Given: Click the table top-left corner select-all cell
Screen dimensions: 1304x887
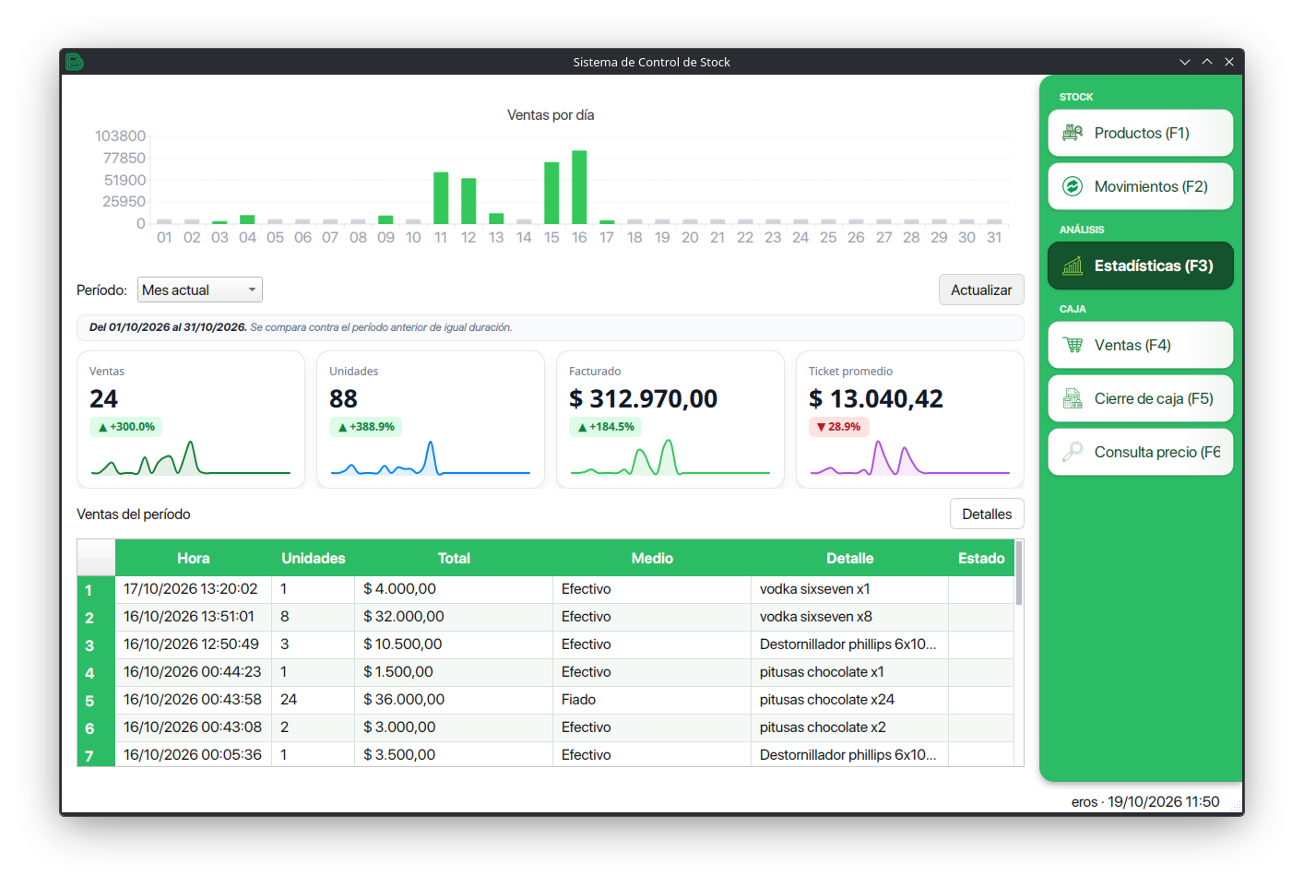Looking at the screenshot, I should coord(96,558).
